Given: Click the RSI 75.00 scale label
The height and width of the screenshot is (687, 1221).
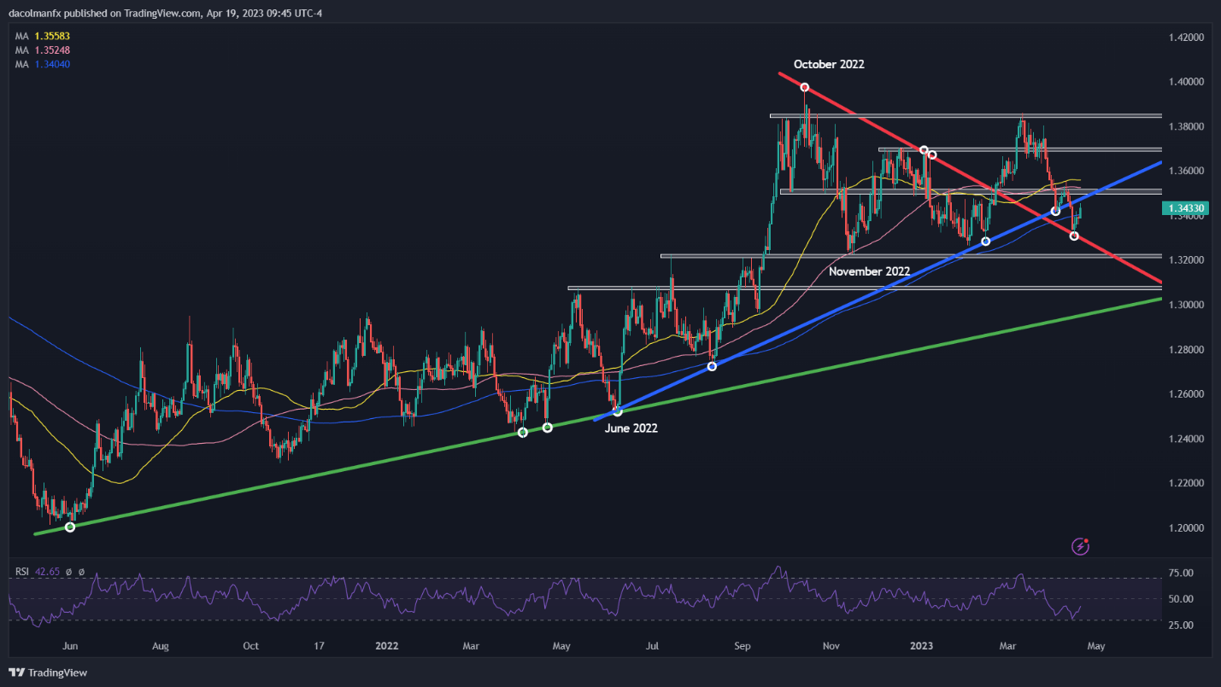Looking at the screenshot, I should 1181,573.
